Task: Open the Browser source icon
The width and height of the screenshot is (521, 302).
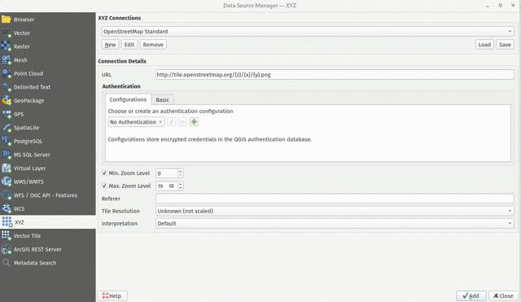Action: pyautogui.click(x=7, y=20)
